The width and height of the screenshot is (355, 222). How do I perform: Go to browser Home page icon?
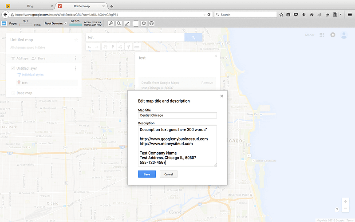312,15
